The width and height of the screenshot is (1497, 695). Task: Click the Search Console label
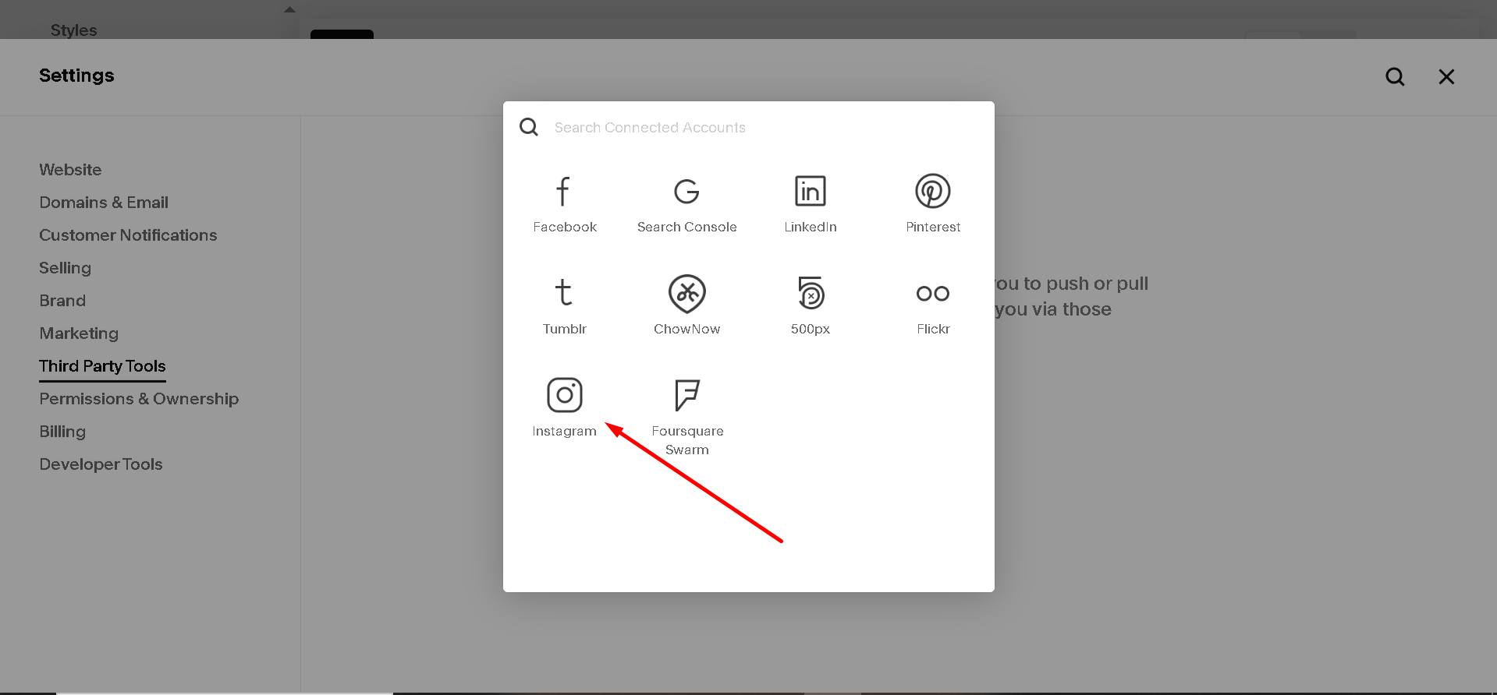pos(686,227)
